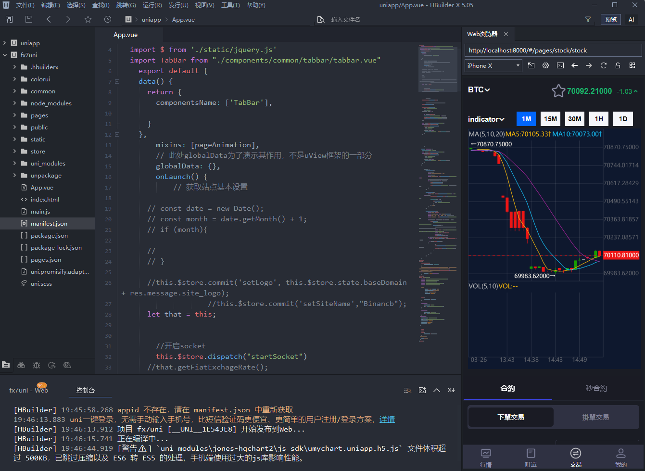The image size is (645, 471).
Task: Refresh the built-in Web browser page
Action: (604, 65)
